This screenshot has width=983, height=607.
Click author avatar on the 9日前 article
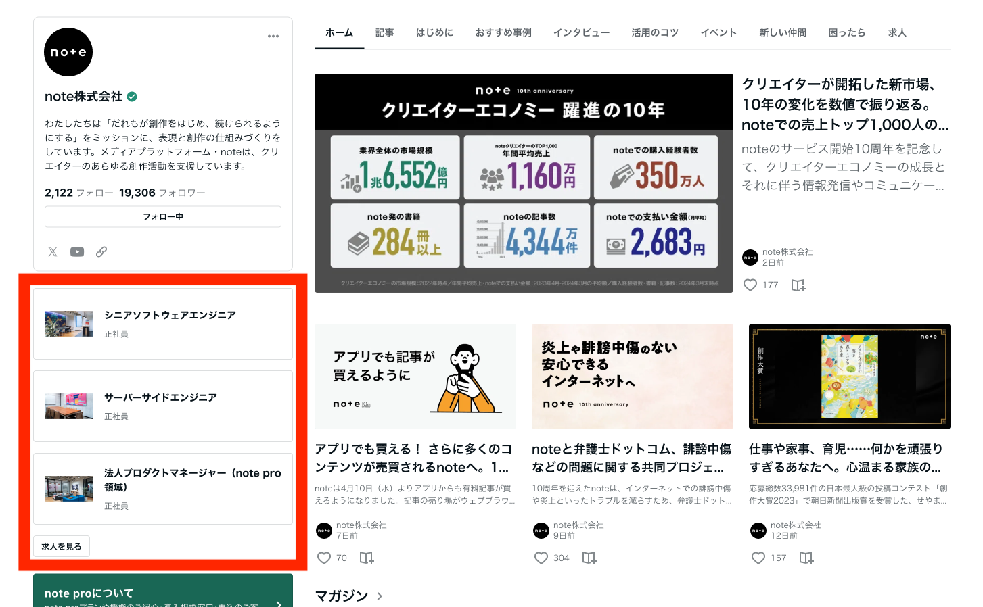coord(541,531)
